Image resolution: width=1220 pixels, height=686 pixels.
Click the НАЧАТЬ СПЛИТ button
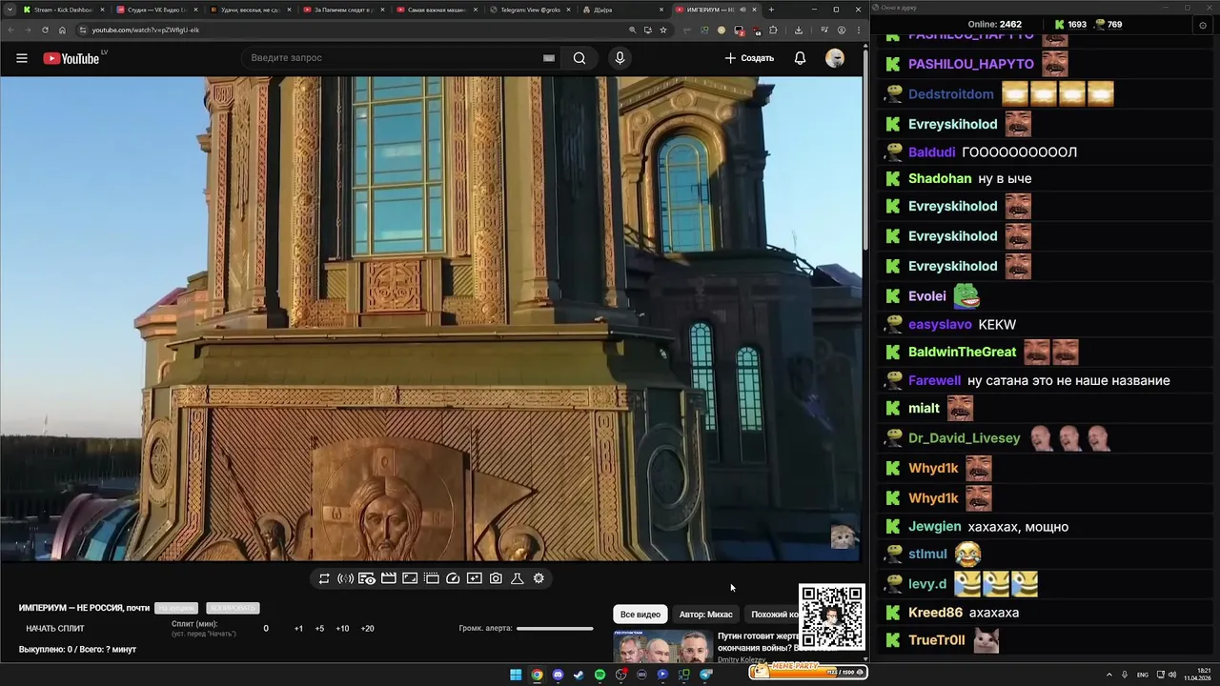pyautogui.click(x=55, y=629)
